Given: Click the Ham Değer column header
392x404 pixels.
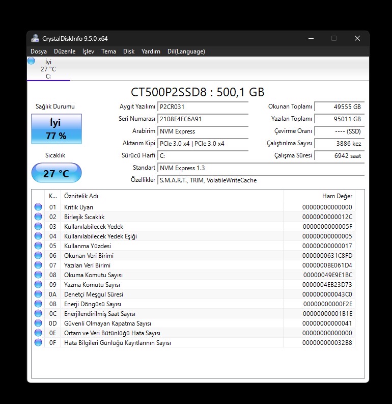Looking at the screenshot, I should click(x=319, y=196).
